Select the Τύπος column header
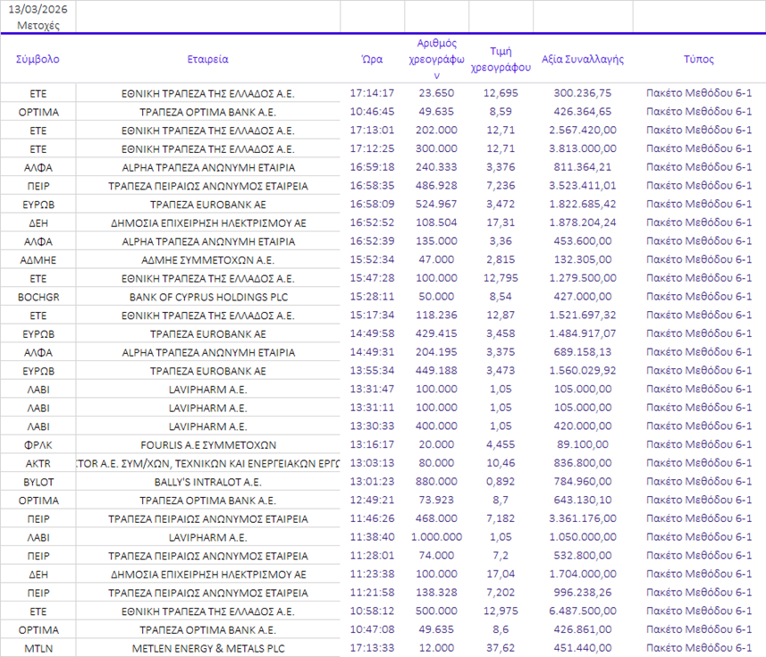Image resolution: width=766 pixels, height=657 pixels. tap(699, 59)
